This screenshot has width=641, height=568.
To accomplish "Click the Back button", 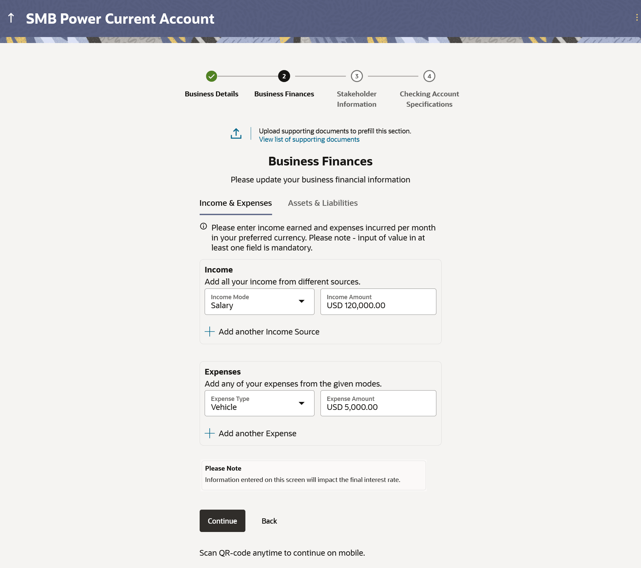I will 269,521.
